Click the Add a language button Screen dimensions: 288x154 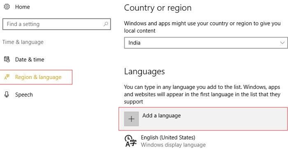[203, 119]
